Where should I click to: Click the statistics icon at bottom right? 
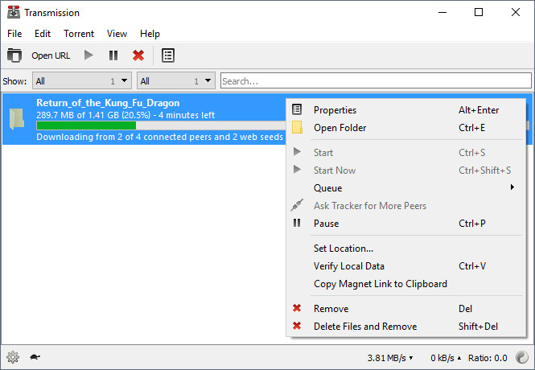[521, 357]
